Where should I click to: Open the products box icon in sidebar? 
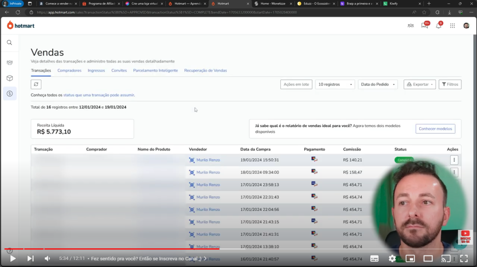[x=9, y=78]
